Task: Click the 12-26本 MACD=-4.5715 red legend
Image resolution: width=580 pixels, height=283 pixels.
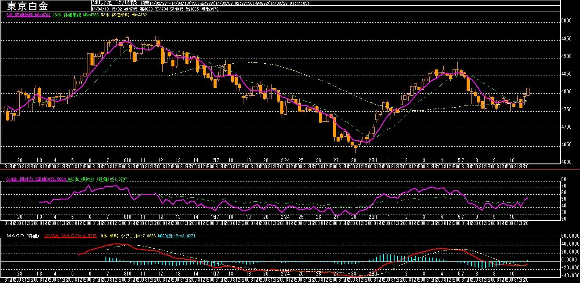Action: (70, 236)
